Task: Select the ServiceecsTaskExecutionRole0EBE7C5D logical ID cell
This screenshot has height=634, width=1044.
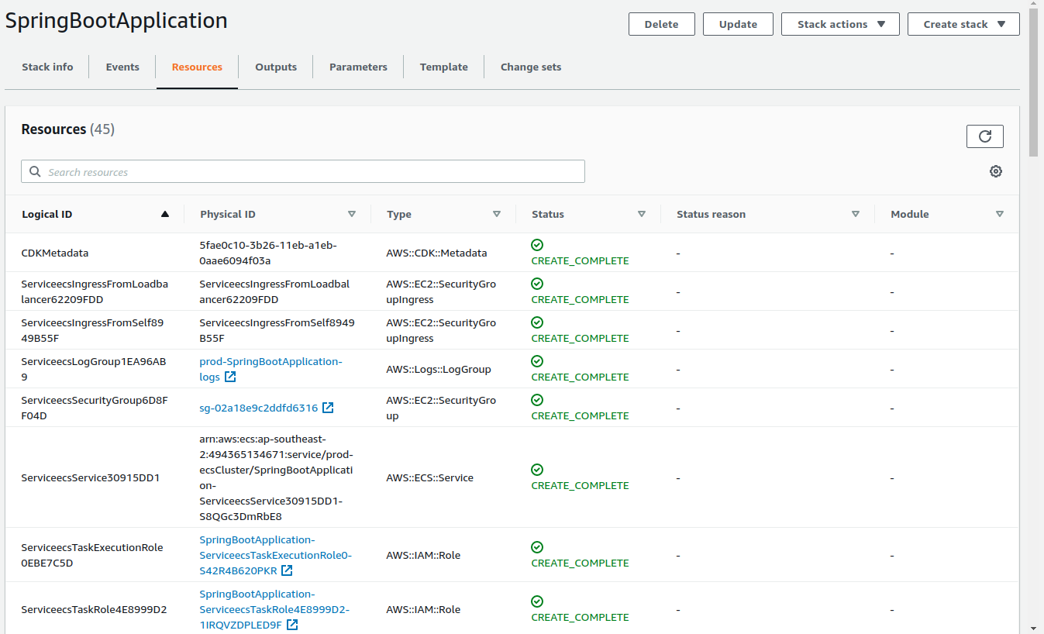Action: (92, 555)
